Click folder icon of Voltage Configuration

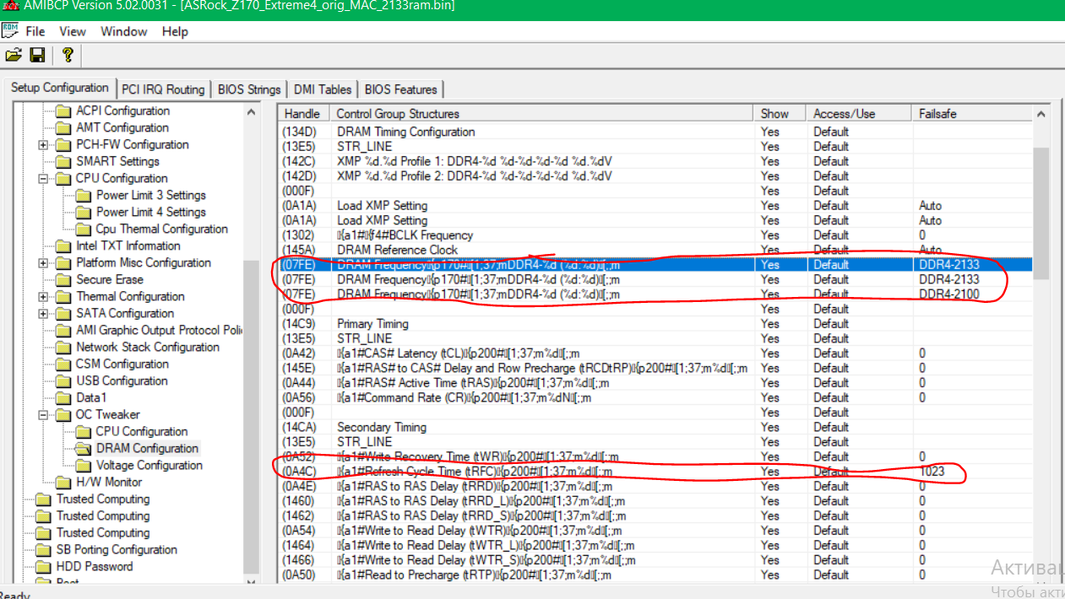(83, 465)
